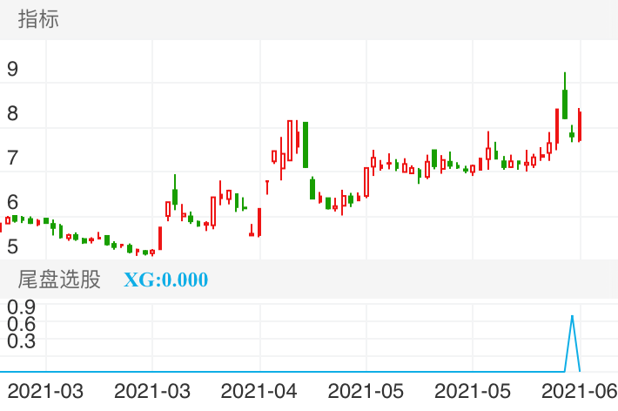The width and height of the screenshot is (618, 411).
Task: Select the price axis label 7
Action: coord(12,158)
